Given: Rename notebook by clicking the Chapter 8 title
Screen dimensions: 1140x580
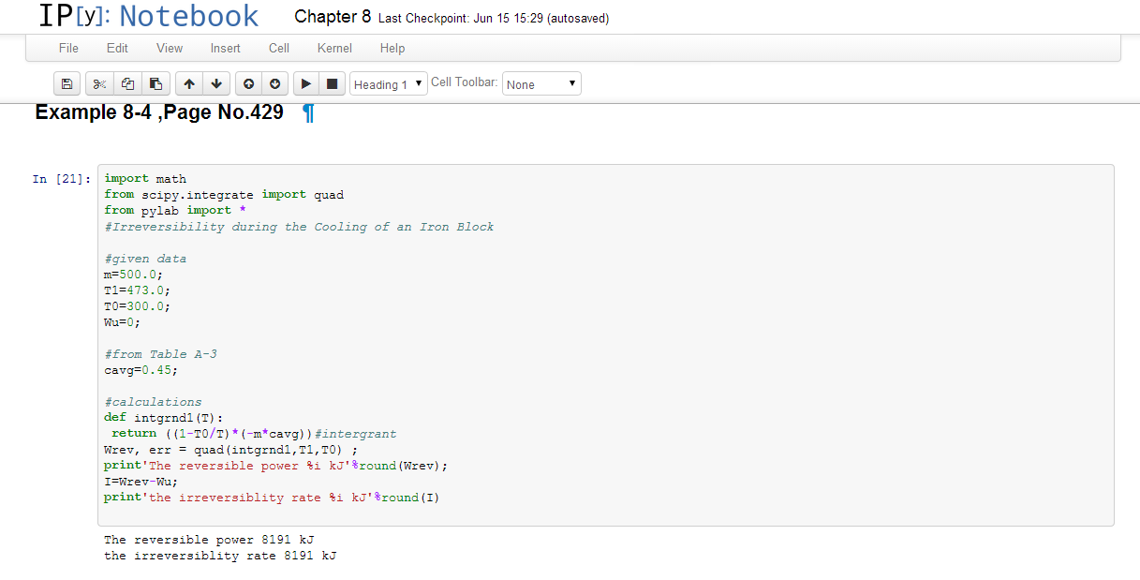Looking at the screenshot, I should click(333, 17).
